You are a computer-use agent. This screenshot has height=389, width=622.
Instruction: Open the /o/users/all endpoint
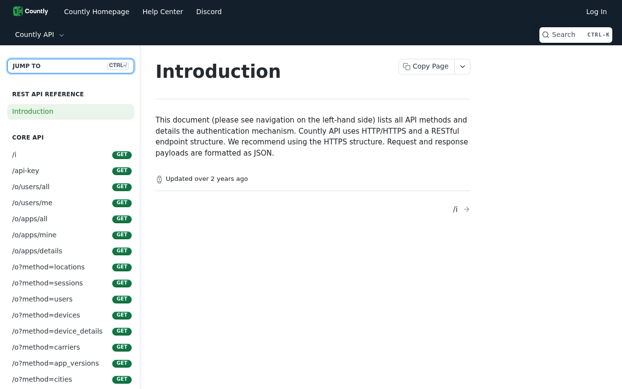[x=71, y=187]
